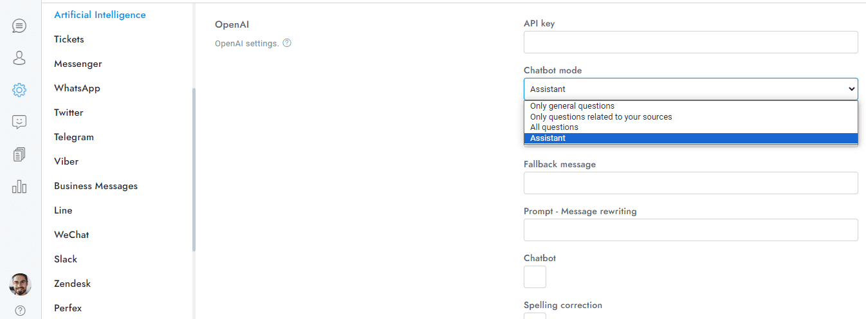Open the users profile icon
866x319 pixels.
(x=19, y=58)
